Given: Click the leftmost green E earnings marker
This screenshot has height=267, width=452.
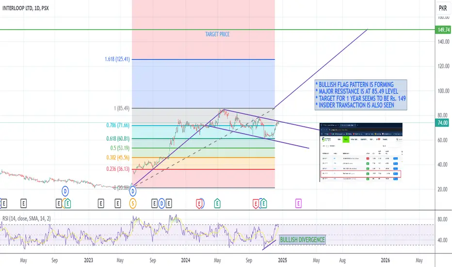Looking at the screenshot, I should click(67, 203).
